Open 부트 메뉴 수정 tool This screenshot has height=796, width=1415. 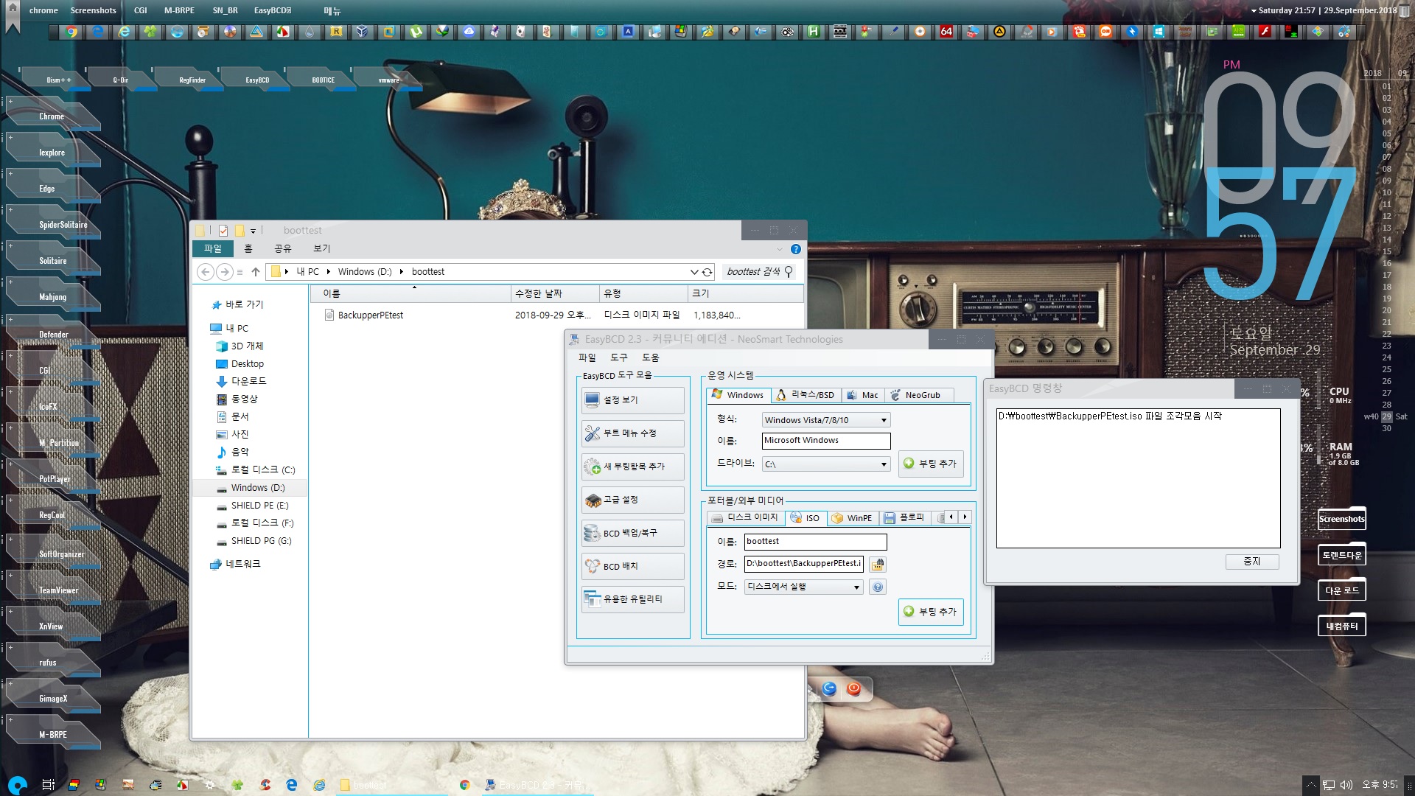point(632,433)
